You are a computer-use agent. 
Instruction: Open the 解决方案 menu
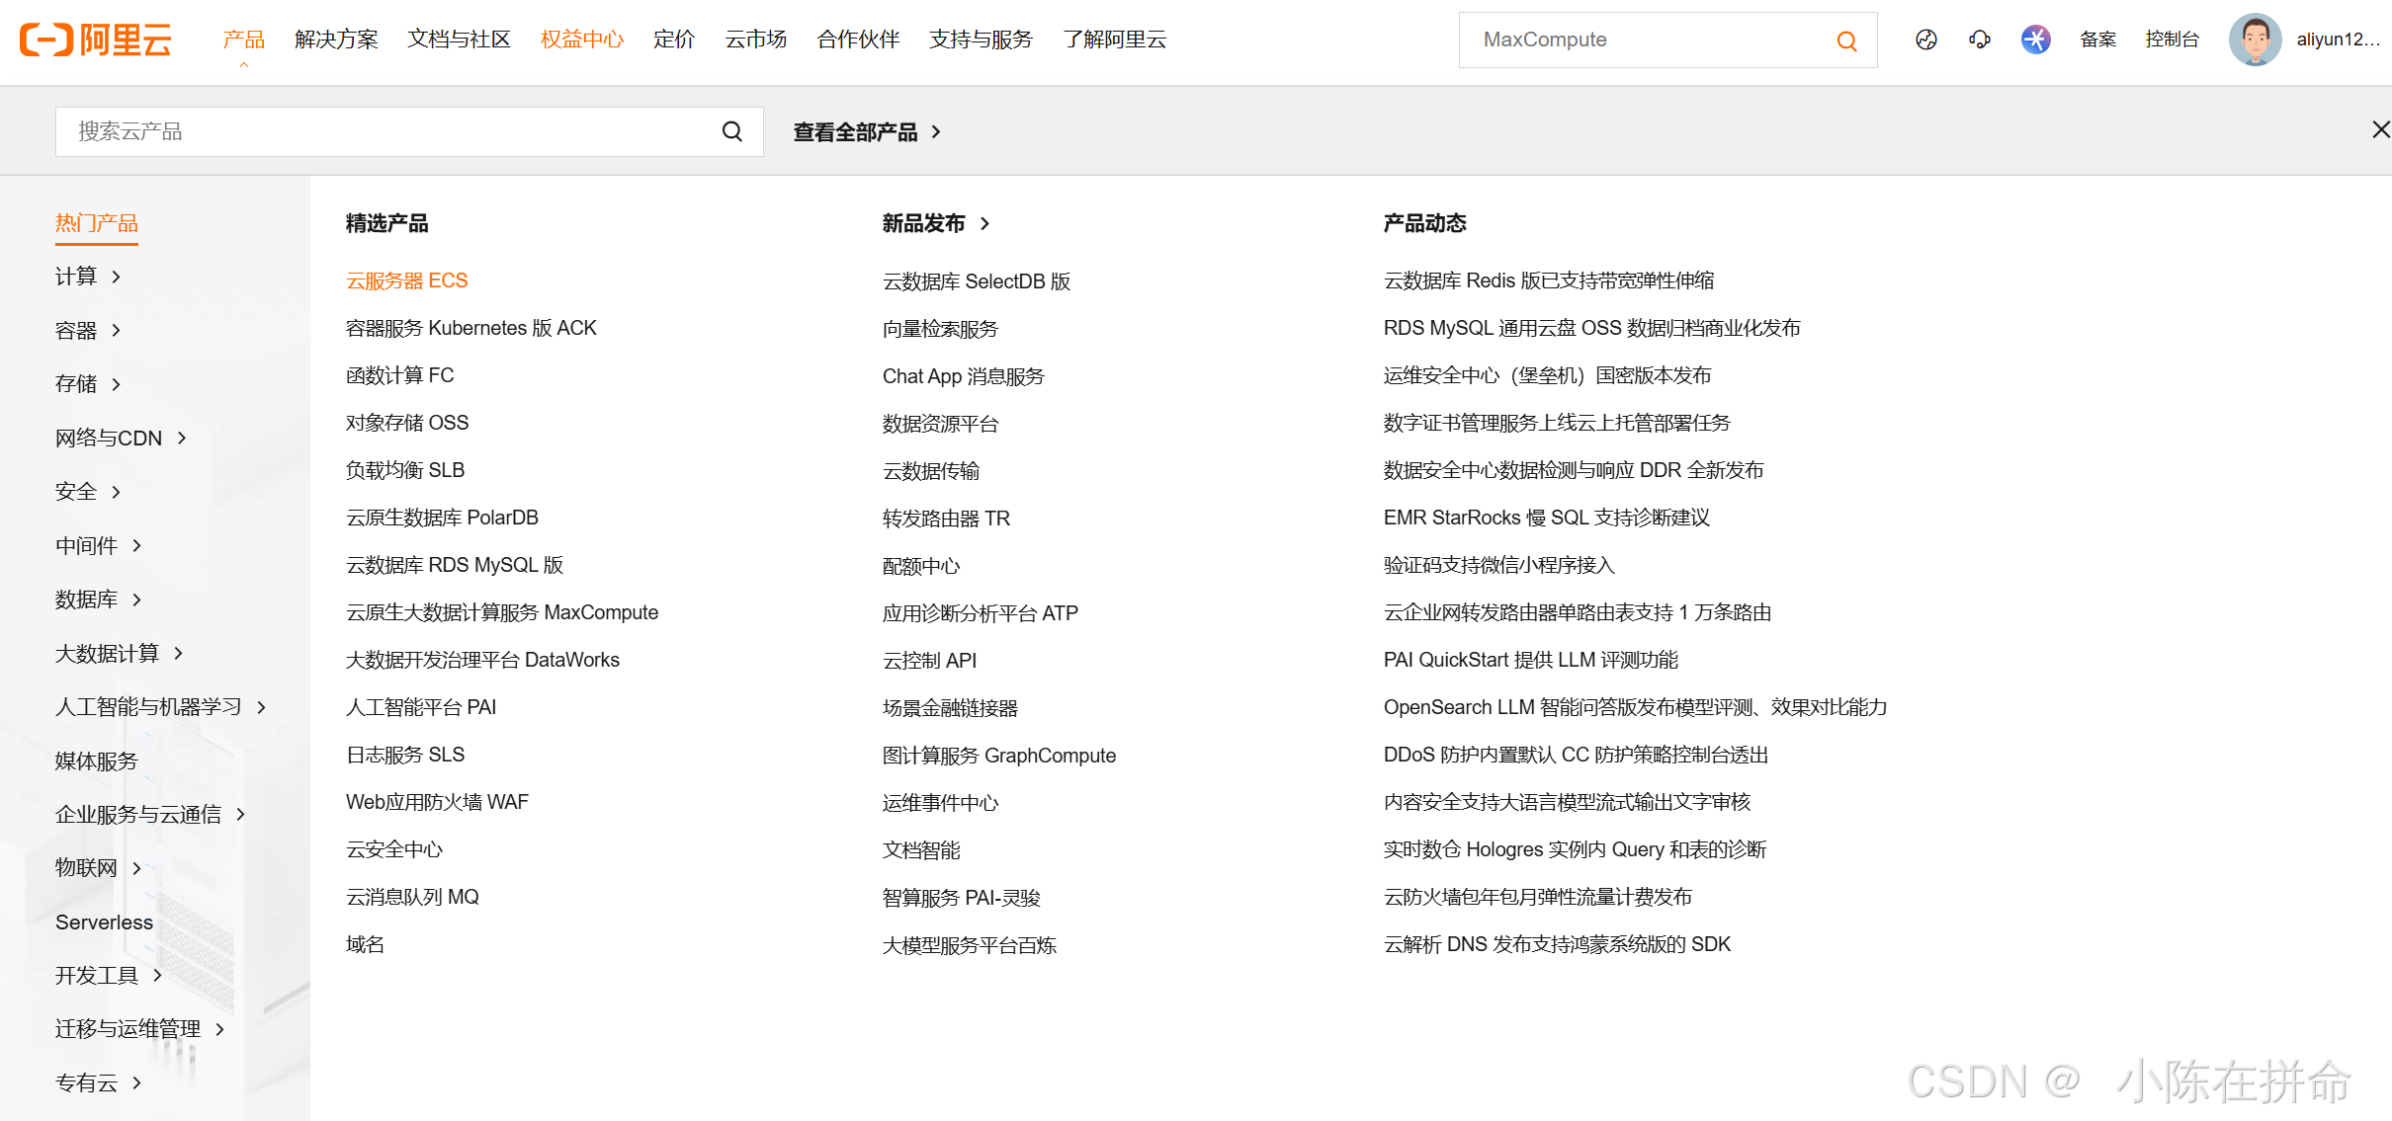coord(336,40)
